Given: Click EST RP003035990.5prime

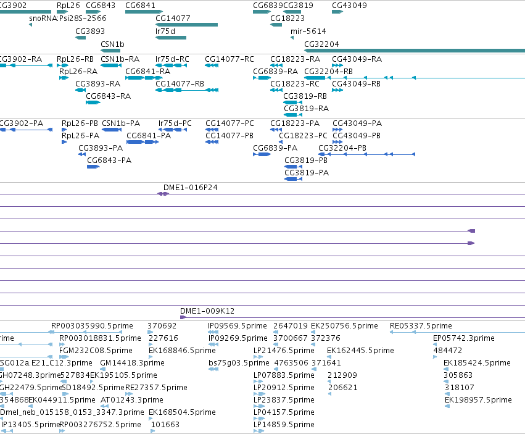Looking at the screenshot, I should 92,326.
